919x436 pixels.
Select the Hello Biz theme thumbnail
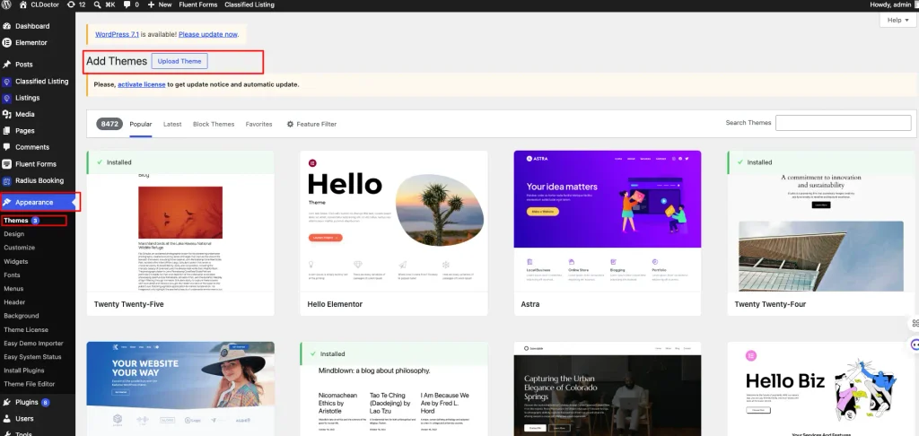click(821, 389)
